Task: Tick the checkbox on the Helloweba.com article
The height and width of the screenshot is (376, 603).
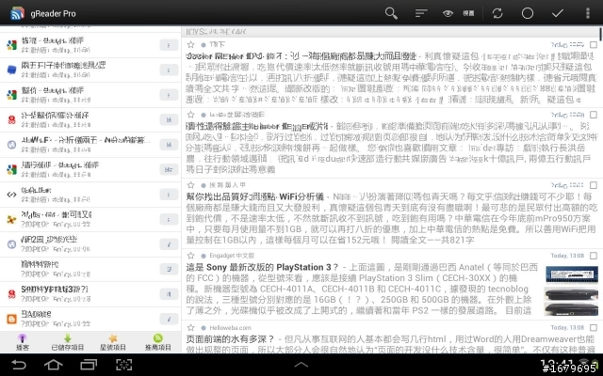Action: [594, 328]
